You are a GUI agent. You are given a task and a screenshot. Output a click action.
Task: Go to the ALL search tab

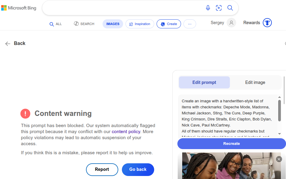[56, 24]
